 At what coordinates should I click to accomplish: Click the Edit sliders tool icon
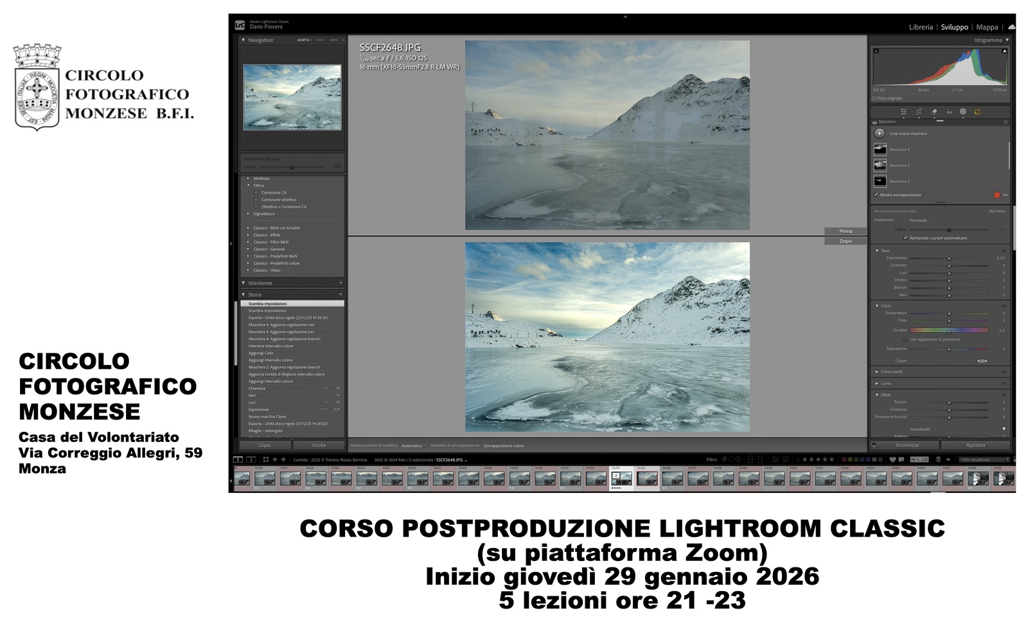click(903, 112)
